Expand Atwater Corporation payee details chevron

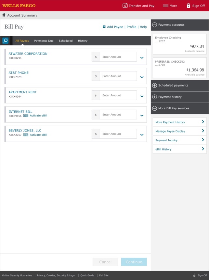[x=142, y=58]
